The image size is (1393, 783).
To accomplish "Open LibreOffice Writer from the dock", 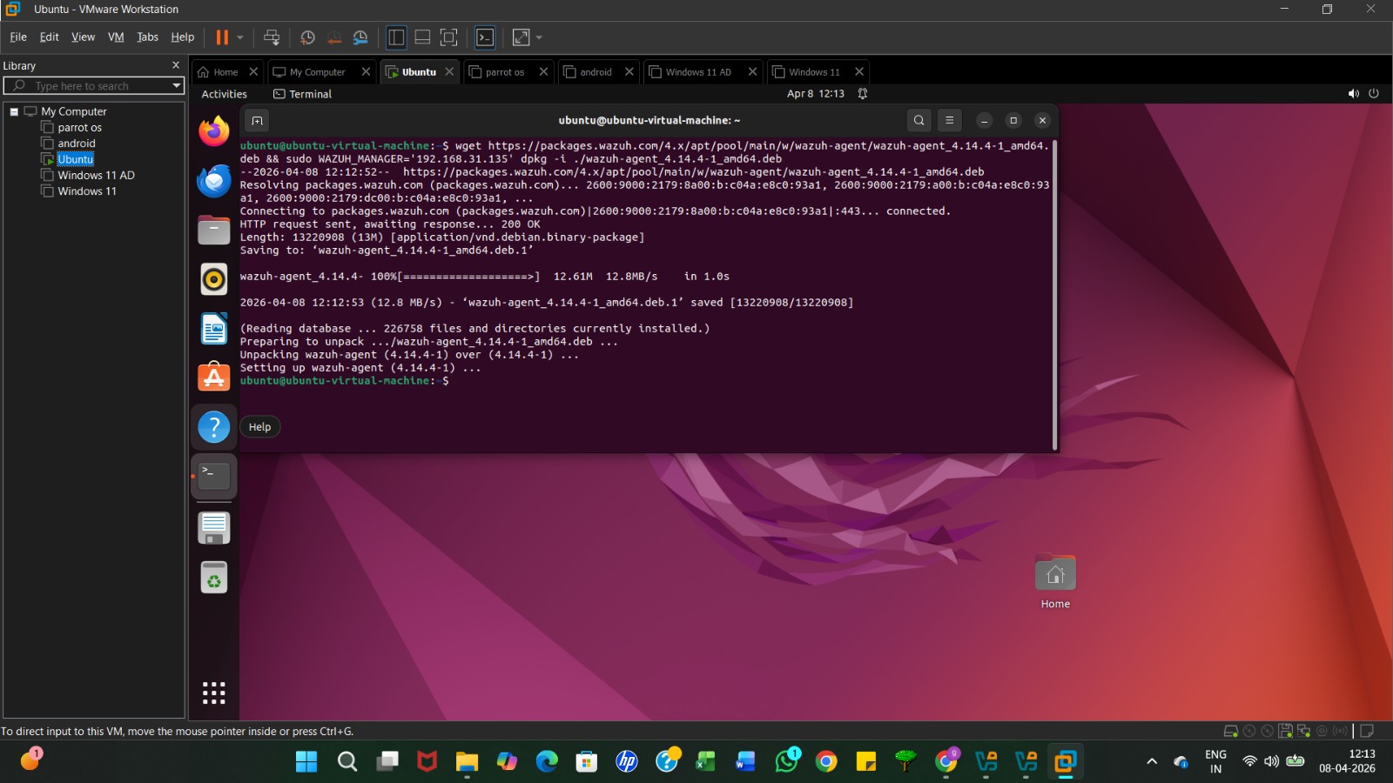I will [214, 329].
